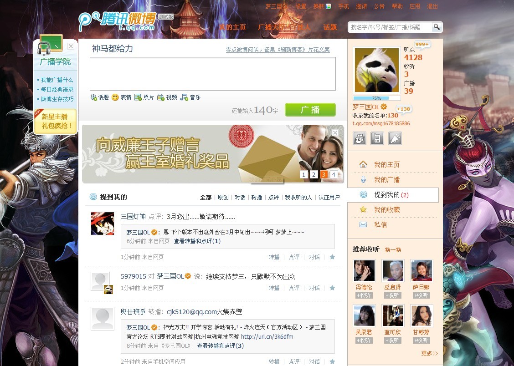The image size is (514, 366).
Task: Favorite the 輿世無爭 post with star
Action: tap(332, 361)
